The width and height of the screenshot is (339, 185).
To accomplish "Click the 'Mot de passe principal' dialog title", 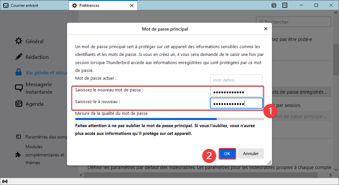I will (x=165, y=29).
